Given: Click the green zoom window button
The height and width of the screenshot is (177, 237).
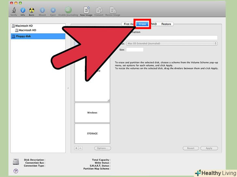Looking at the screenshot, I should click(21, 3).
